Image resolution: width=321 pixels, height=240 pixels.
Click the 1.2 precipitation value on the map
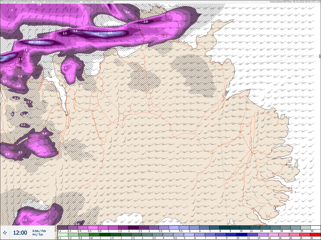point(164,36)
